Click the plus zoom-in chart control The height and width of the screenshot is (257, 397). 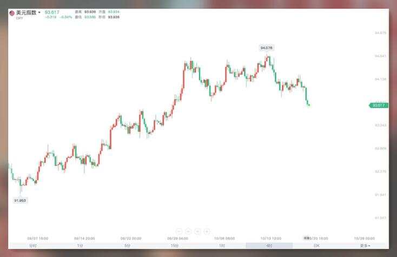[x=207, y=231]
